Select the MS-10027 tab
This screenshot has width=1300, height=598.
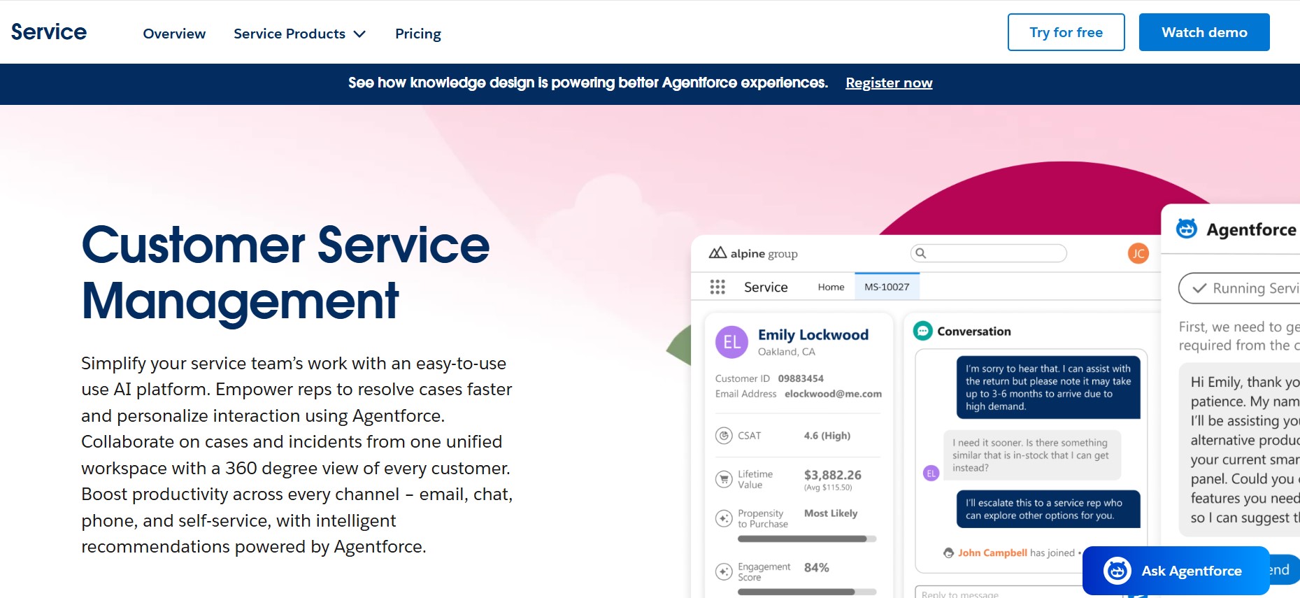[x=887, y=287]
